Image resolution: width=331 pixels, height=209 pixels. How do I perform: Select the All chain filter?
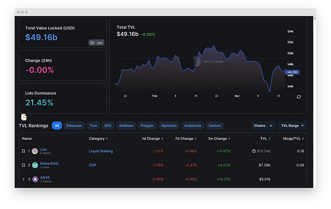57,126
